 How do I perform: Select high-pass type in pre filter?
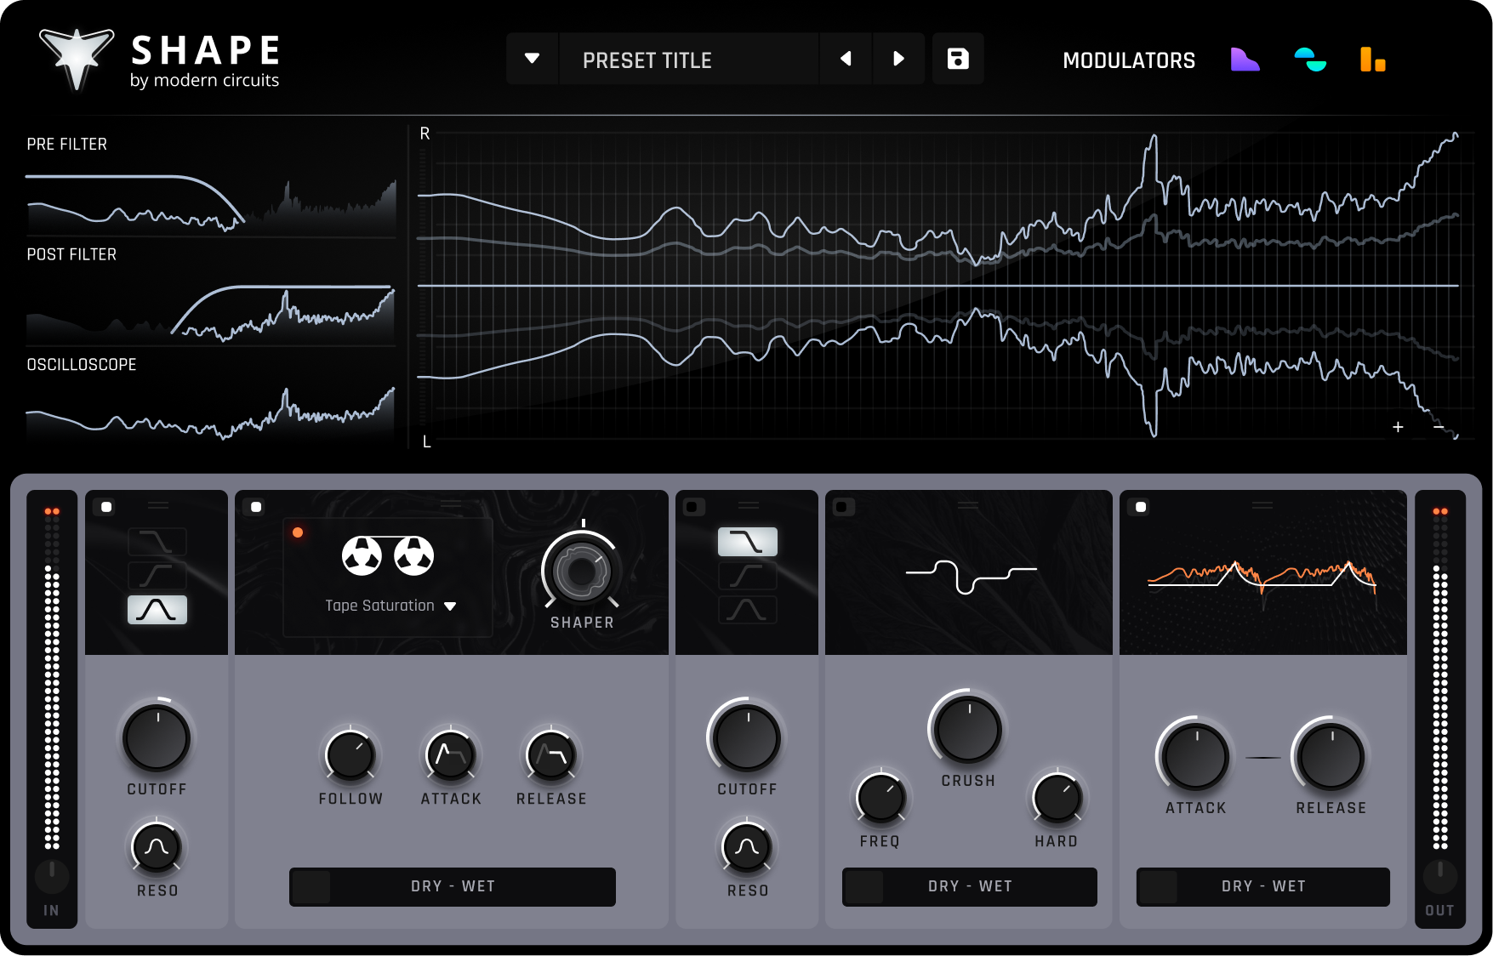(x=157, y=576)
